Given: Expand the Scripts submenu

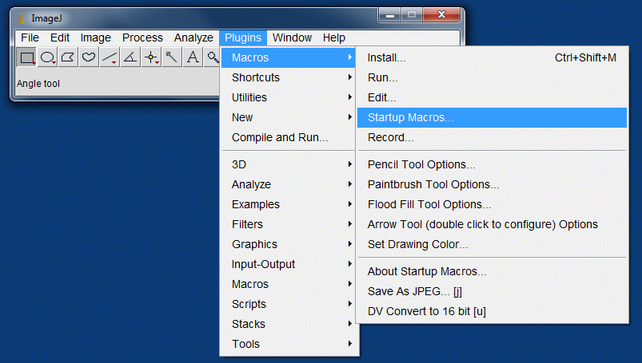Looking at the screenshot, I should pos(289,304).
